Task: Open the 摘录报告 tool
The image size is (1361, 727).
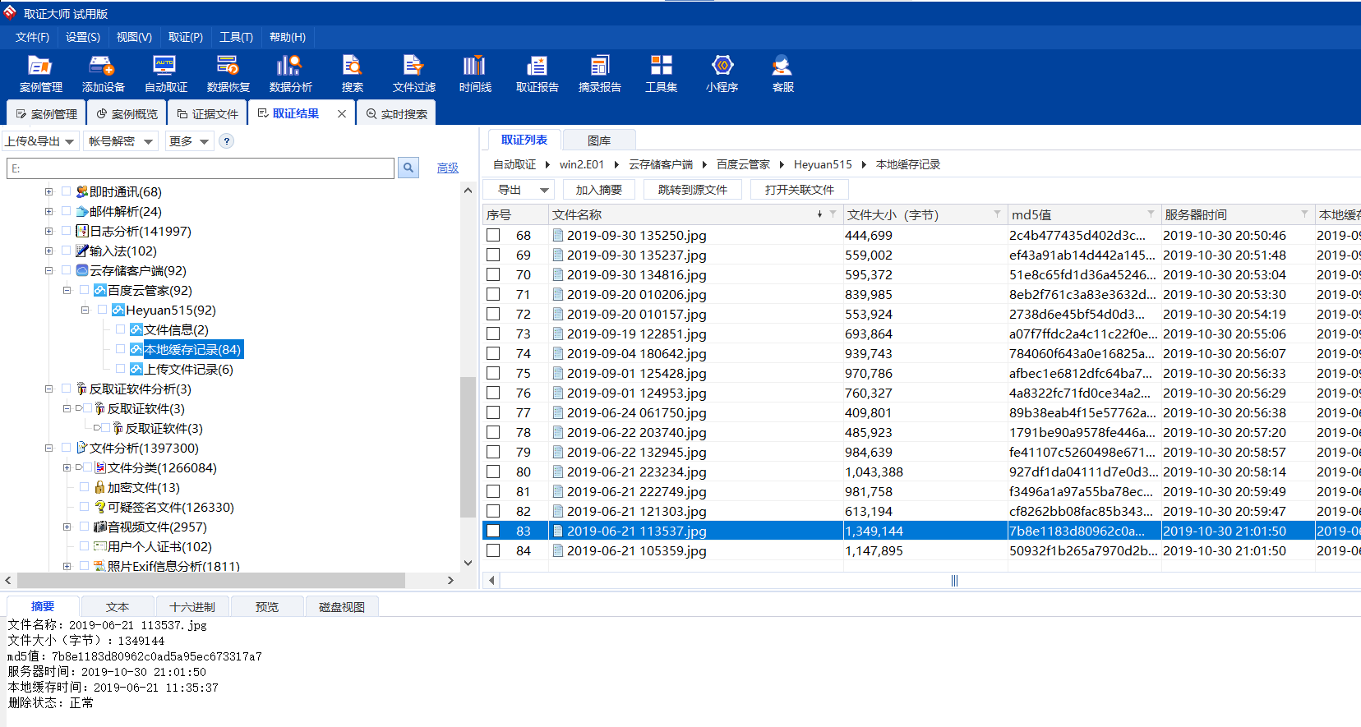Action: (x=599, y=74)
